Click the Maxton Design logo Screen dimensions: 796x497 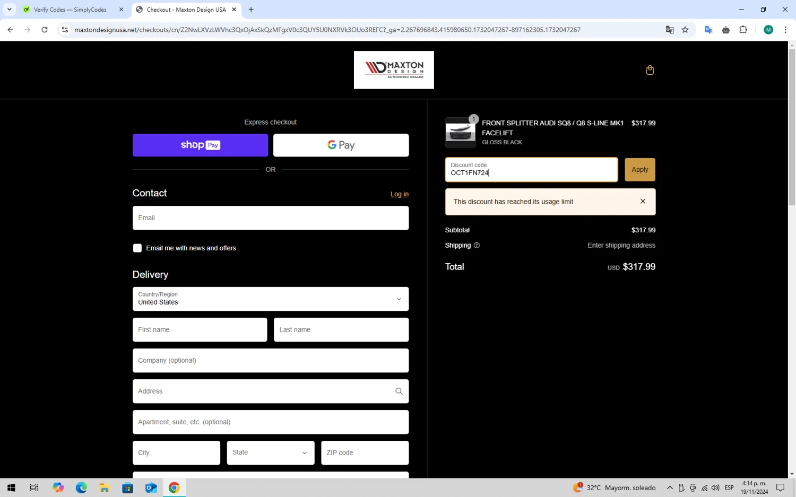[394, 70]
